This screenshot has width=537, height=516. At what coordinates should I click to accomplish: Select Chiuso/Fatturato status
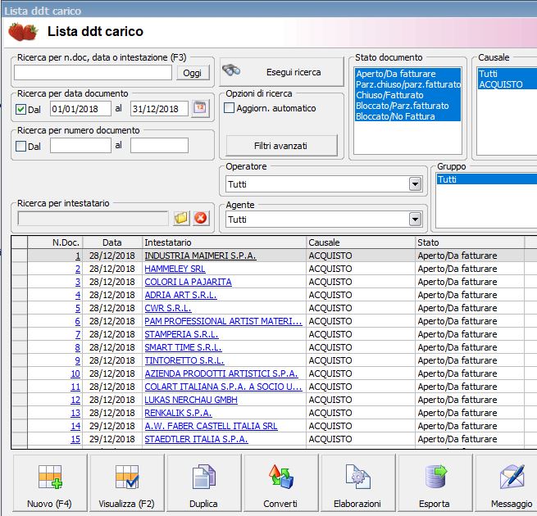407,95
